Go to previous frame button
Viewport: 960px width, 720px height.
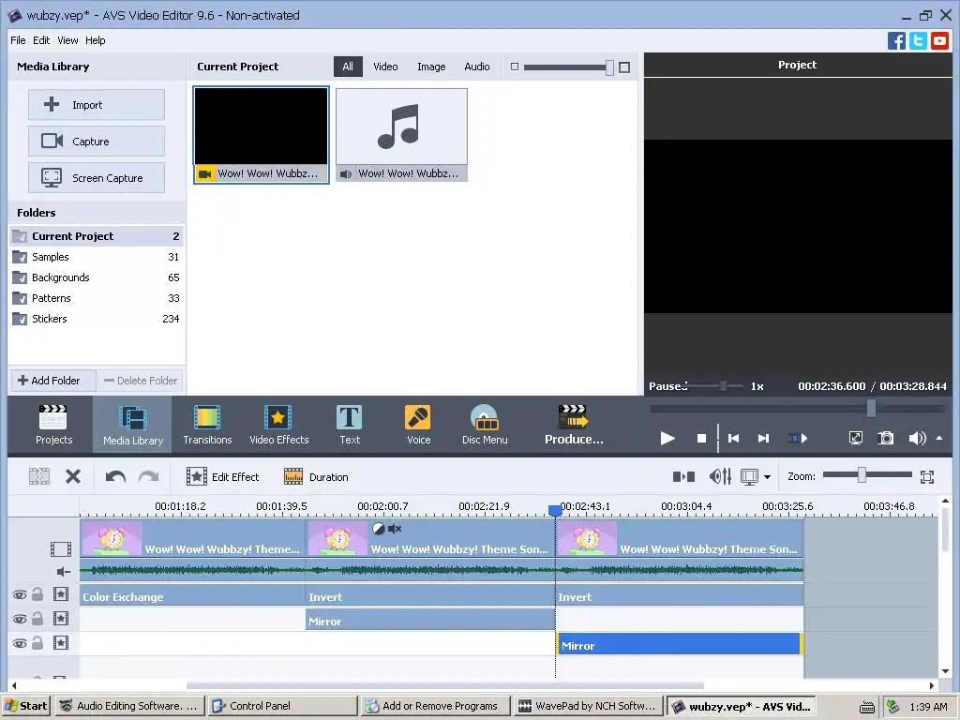733,439
